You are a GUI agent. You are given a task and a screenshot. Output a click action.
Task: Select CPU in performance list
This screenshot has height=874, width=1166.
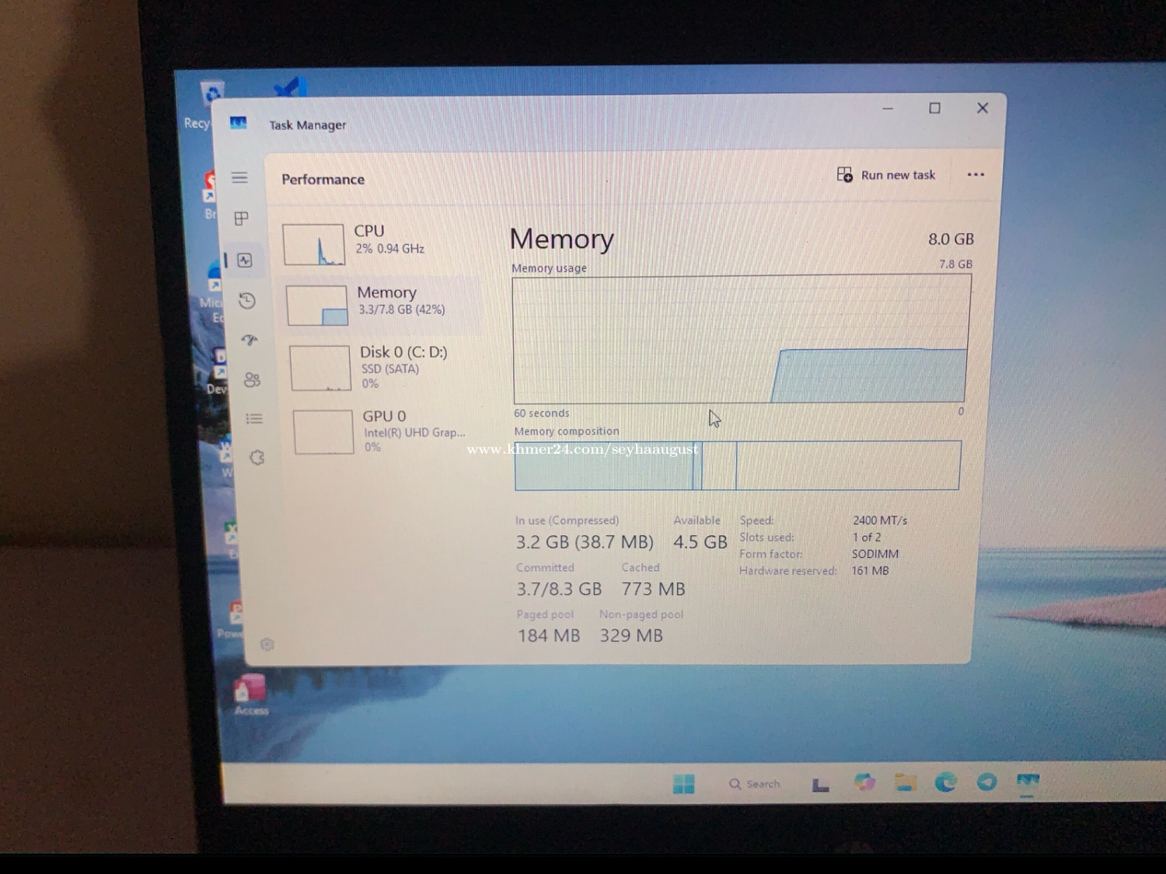(377, 243)
